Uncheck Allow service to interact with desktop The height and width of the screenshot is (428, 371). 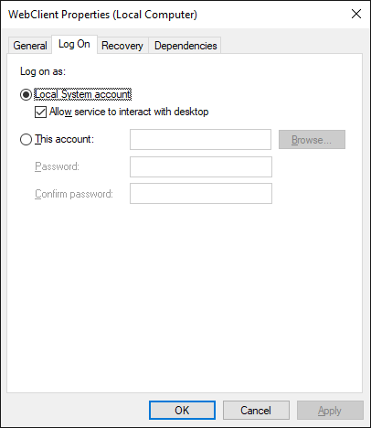40,112
